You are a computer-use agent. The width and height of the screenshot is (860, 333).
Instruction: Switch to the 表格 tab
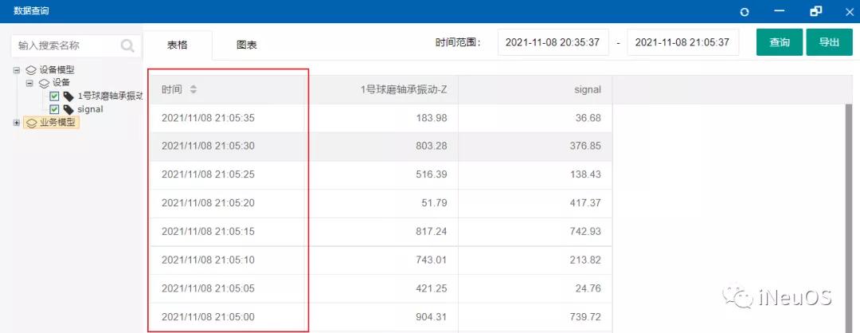tap(177, 45)
